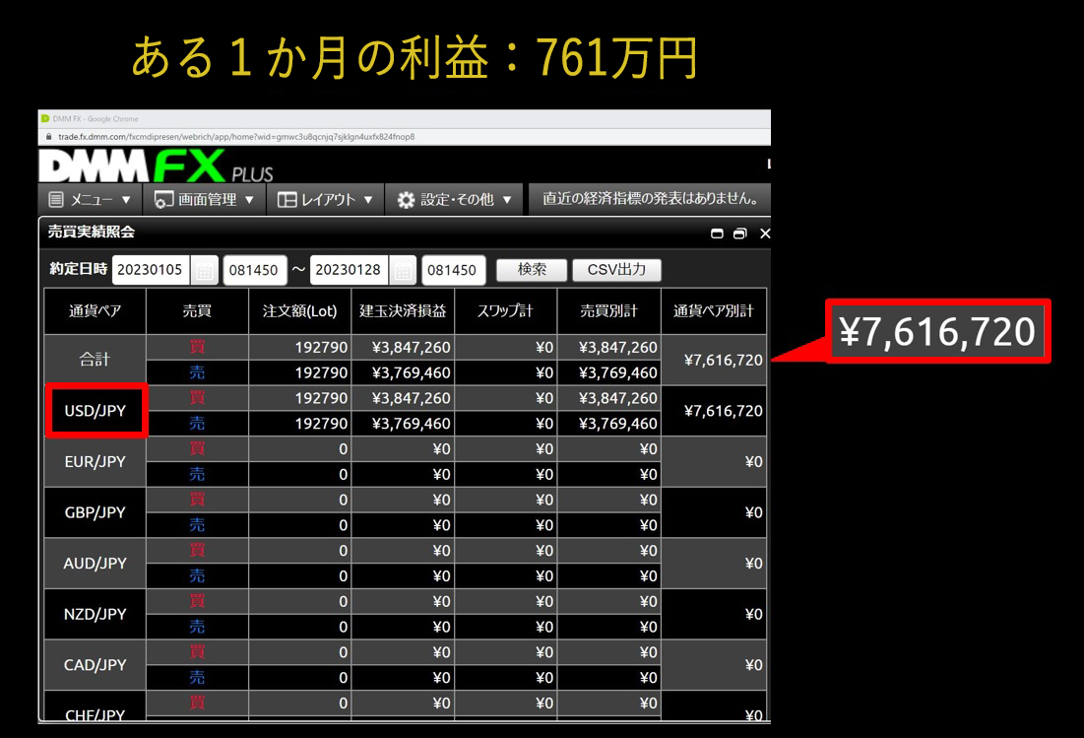
Task: Maximize the 売買実績照会 panel
Action: click(x=717, y=234)
